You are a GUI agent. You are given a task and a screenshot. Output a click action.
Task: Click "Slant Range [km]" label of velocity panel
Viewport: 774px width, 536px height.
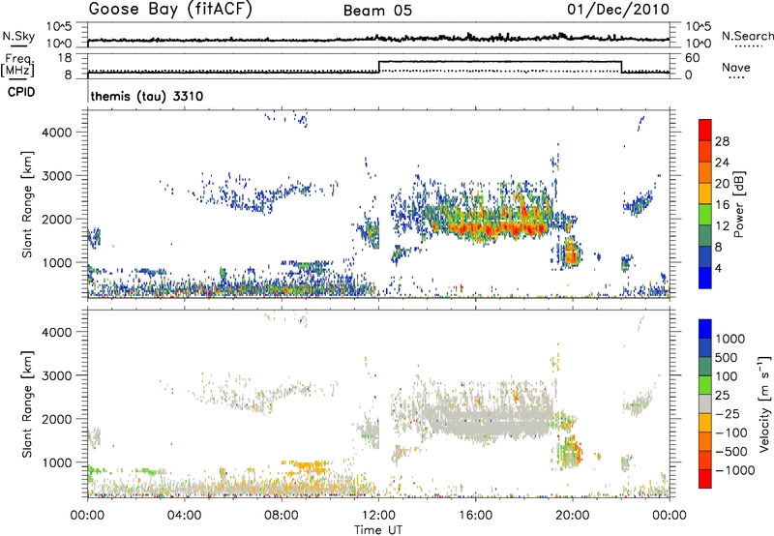[x=27, y=404]
